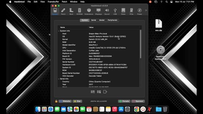Open the Boot section
This screenshot has width=203, height=114.
[71, 11]
